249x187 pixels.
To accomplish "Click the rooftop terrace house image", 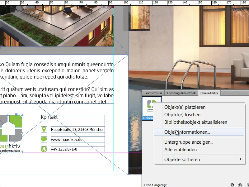I will tap(57, 26).
